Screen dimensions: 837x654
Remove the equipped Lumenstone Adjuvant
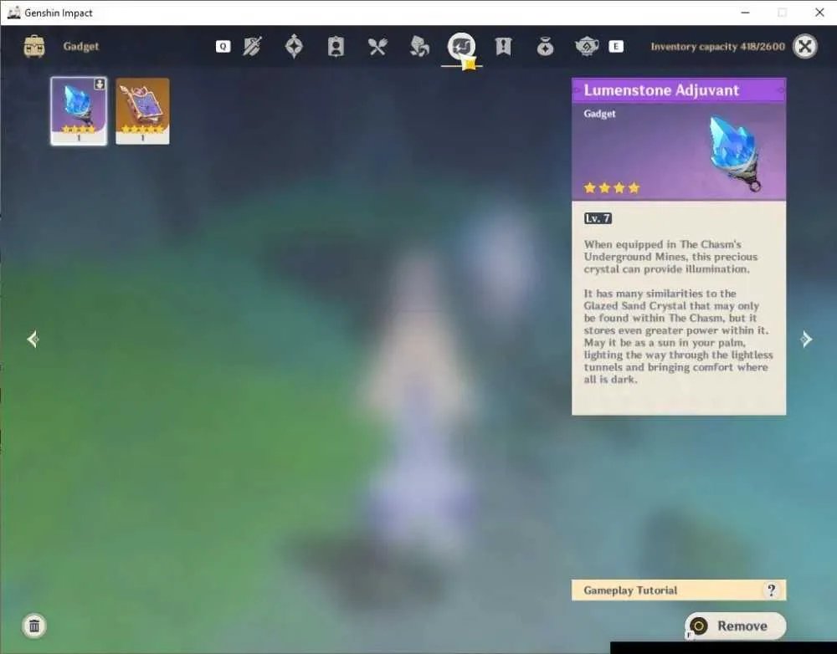pos(736,626)
